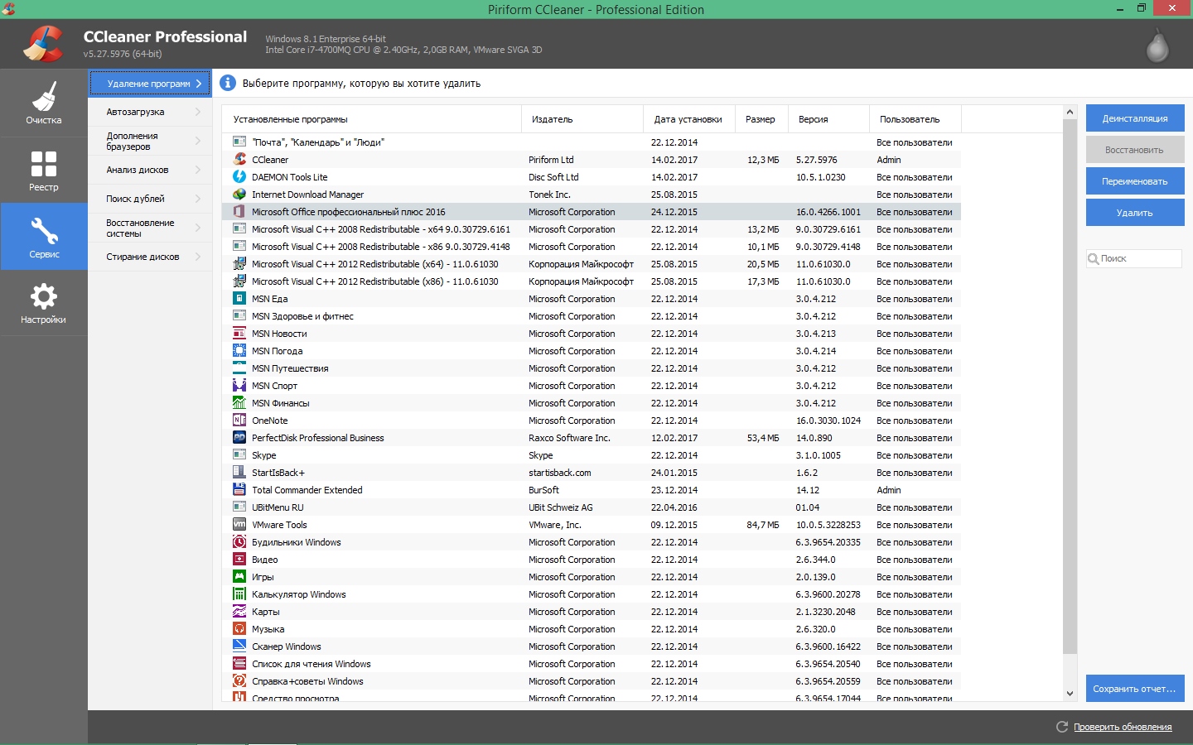
Task: Click the PerfectDisk Professional Business icon
Action: [239, 438]
